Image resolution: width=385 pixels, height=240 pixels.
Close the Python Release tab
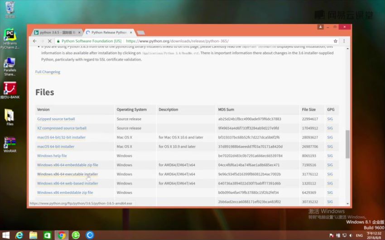[131, 33]
